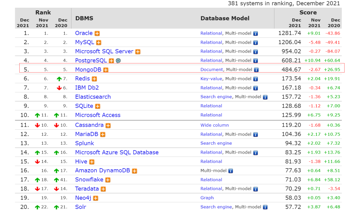Click the orange plus icon beside PostgreSQL

tap(111, 61)
